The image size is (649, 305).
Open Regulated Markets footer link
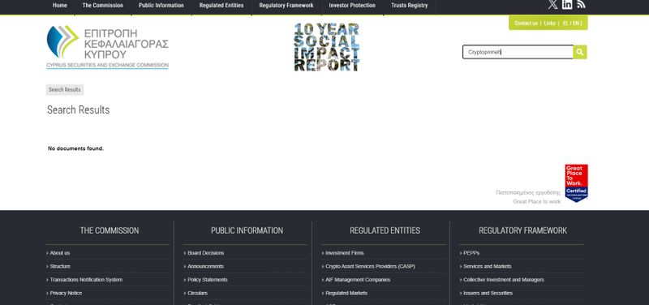[346, 293]
